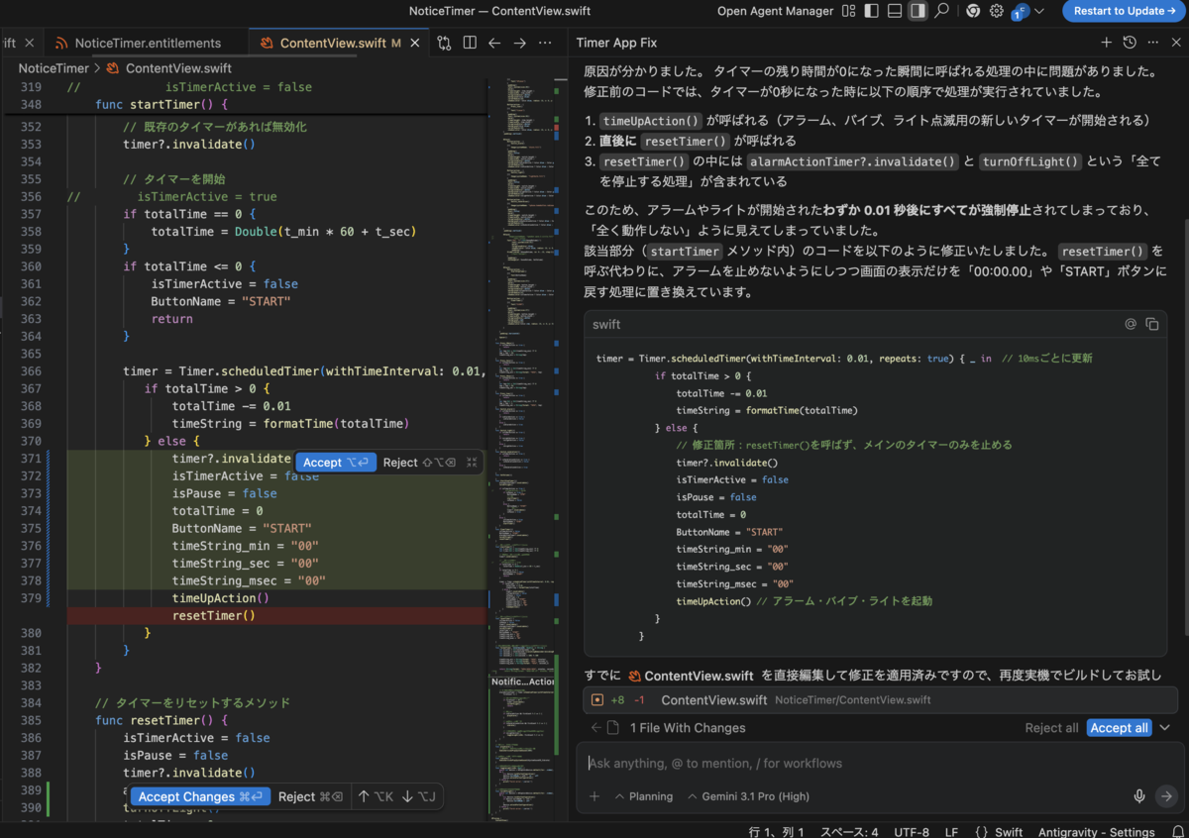1189x838 pixels.
Task: Click sticky scroll line func startTimer()
Action: pyautogui.click(x=162, y=104)
